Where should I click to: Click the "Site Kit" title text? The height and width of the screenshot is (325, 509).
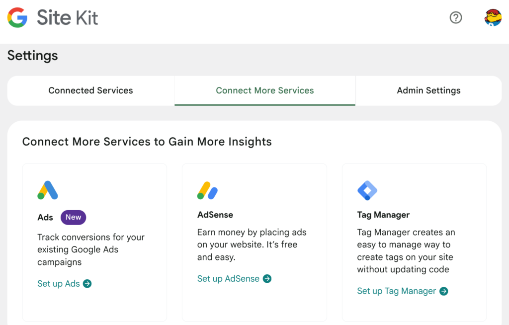pyautogui.click(x=67, y=18)
